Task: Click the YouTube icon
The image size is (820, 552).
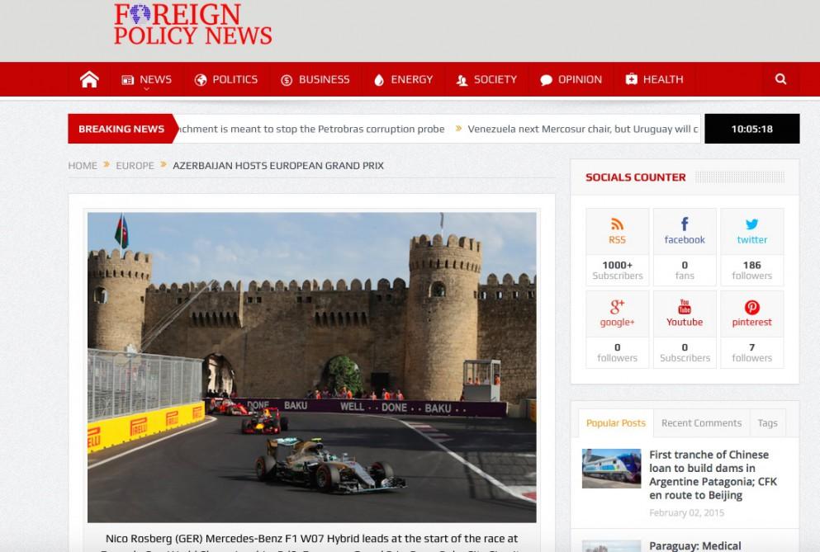Action: coord(685,307)
